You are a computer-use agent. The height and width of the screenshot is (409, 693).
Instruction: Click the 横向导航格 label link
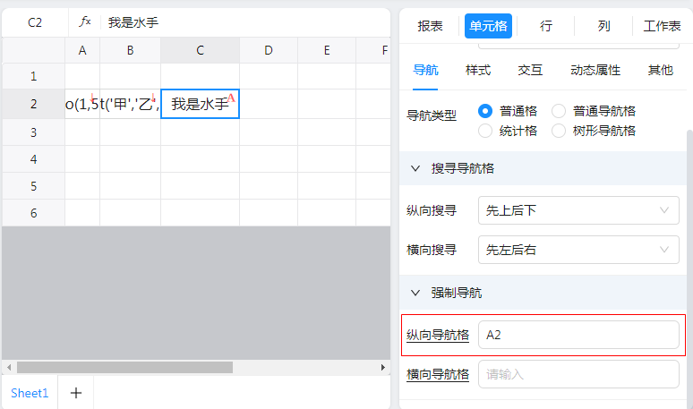coord(438,374)
